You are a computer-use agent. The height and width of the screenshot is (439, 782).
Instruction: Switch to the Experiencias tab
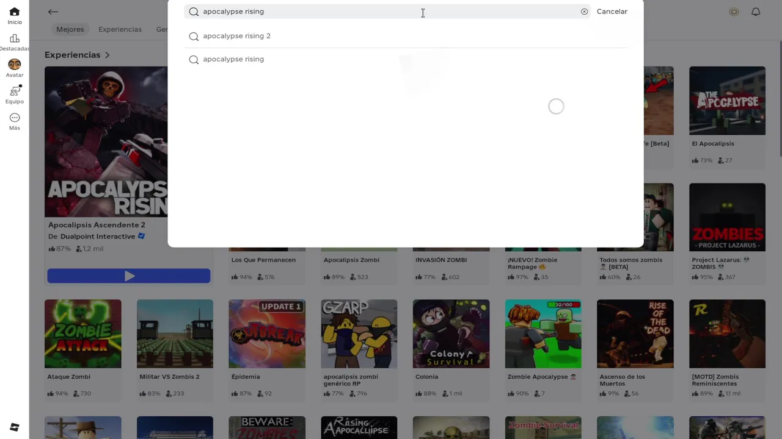120,29
